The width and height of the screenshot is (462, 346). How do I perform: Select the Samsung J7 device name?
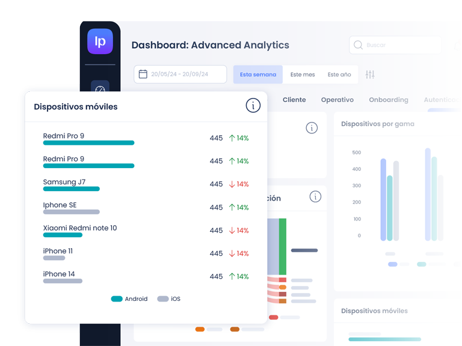click(x=64, y=182)
